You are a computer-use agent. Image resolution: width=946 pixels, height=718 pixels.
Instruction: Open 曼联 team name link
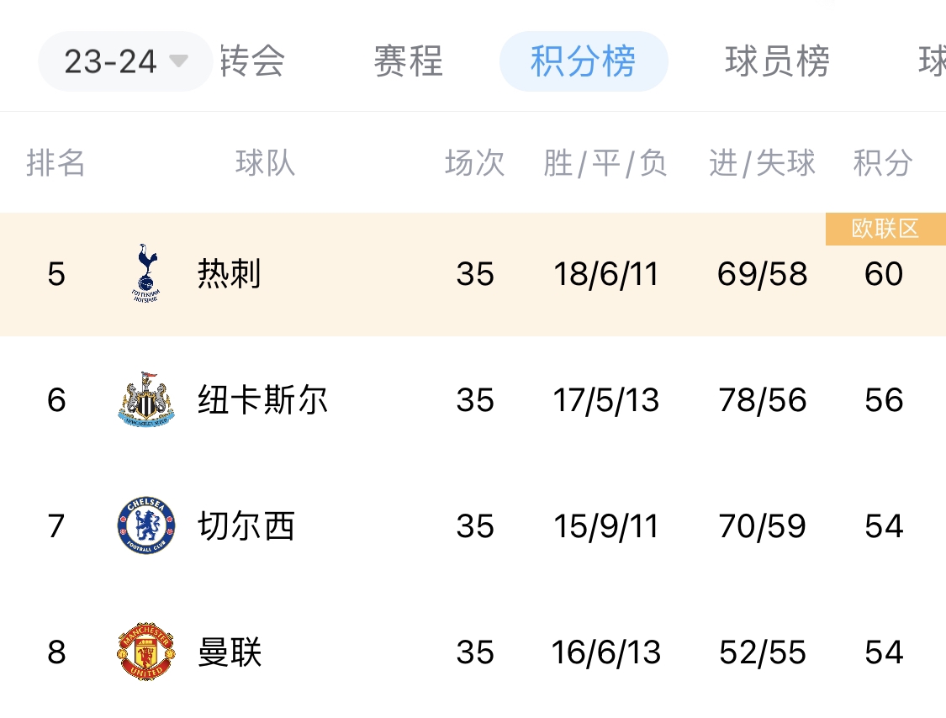tap(229, 652)
